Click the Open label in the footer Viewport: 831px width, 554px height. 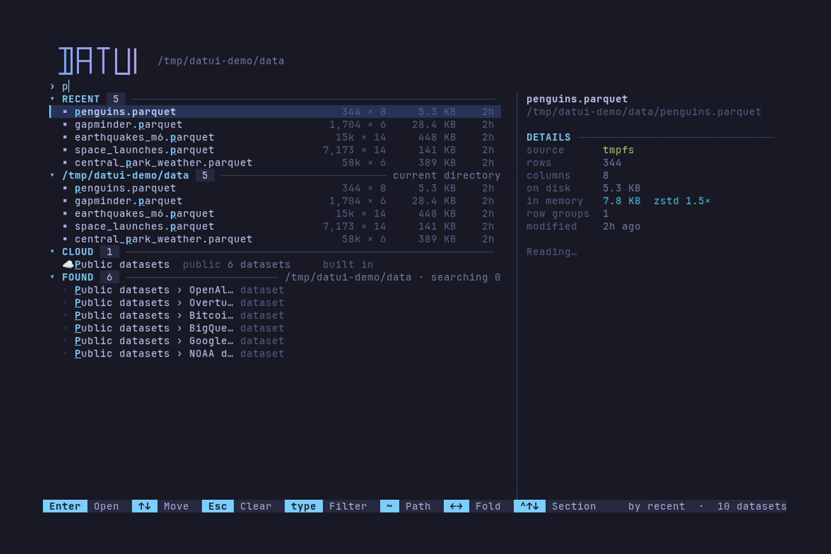[107, 506]
